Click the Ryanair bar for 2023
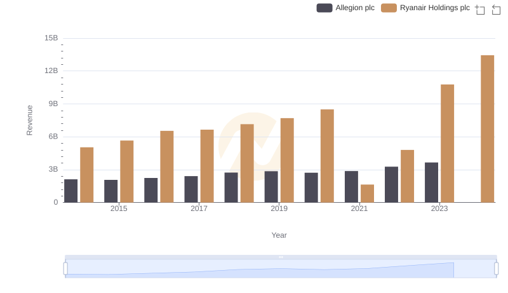Image resolution: width=508 pixels, height=293 pixels. [x=447, y=143]
